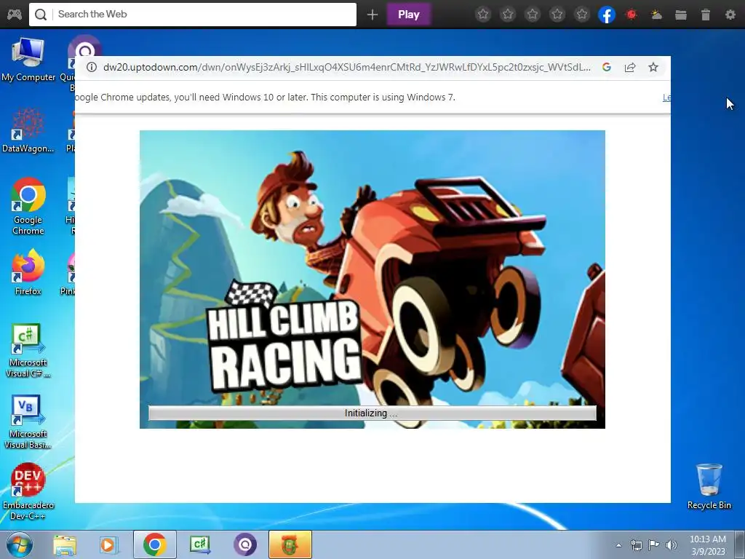This screenshot has width=745, height=559.
Task: Open File Explorer from the taskbar
Action: pos(65,544)
